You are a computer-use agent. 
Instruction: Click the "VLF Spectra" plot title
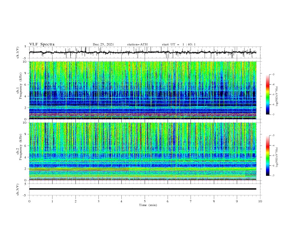click(42, 44)
